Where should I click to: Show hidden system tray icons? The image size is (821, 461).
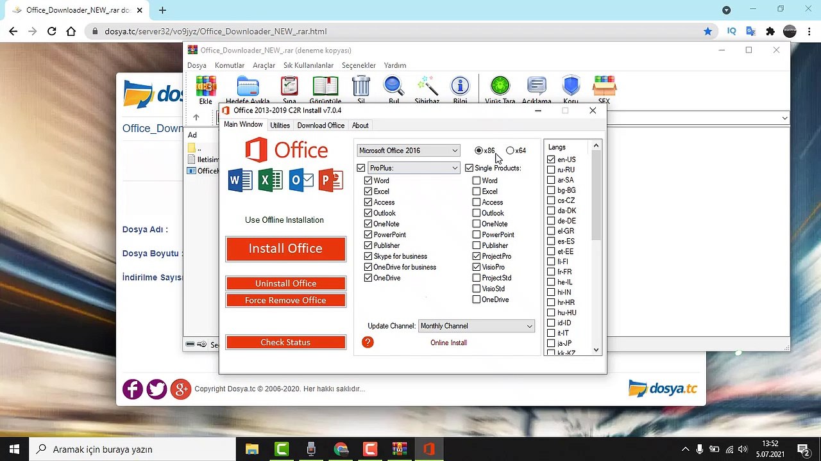[685, 449]
